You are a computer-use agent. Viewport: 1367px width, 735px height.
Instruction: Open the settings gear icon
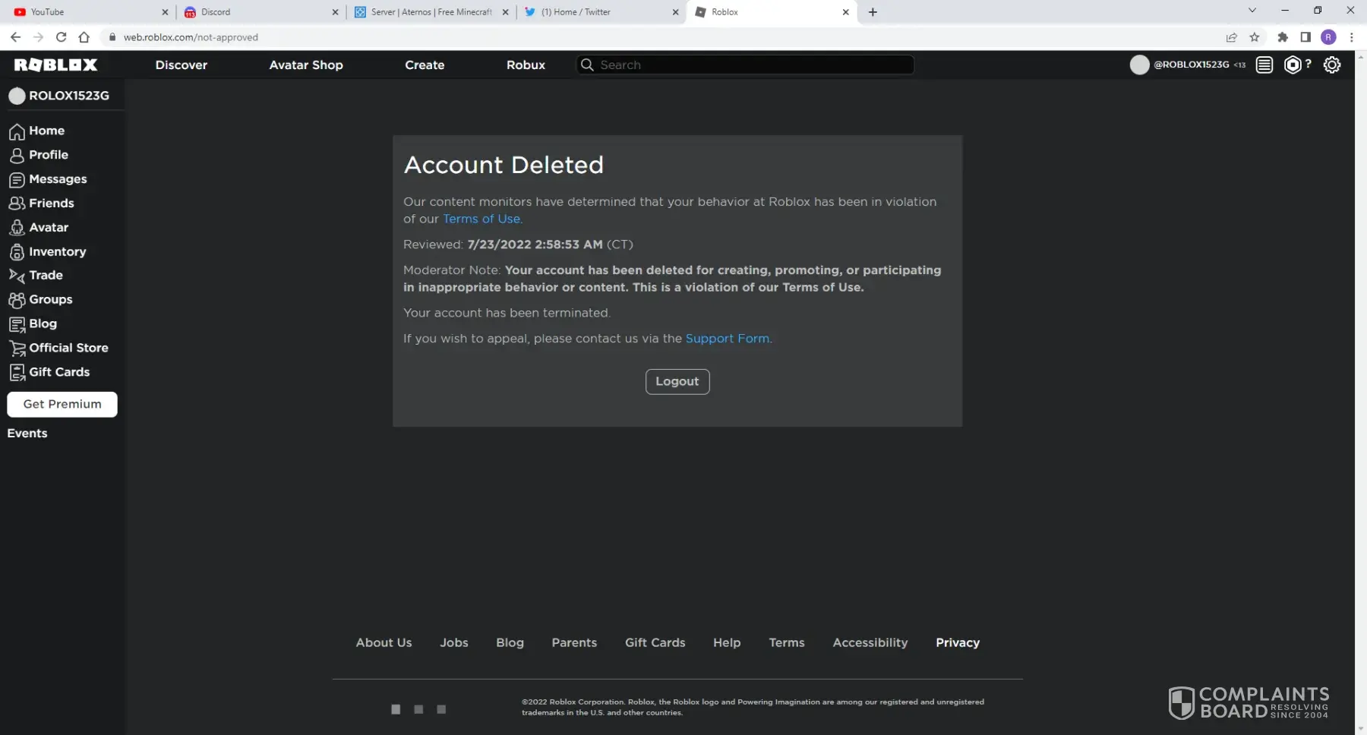tap(1331, 65)
